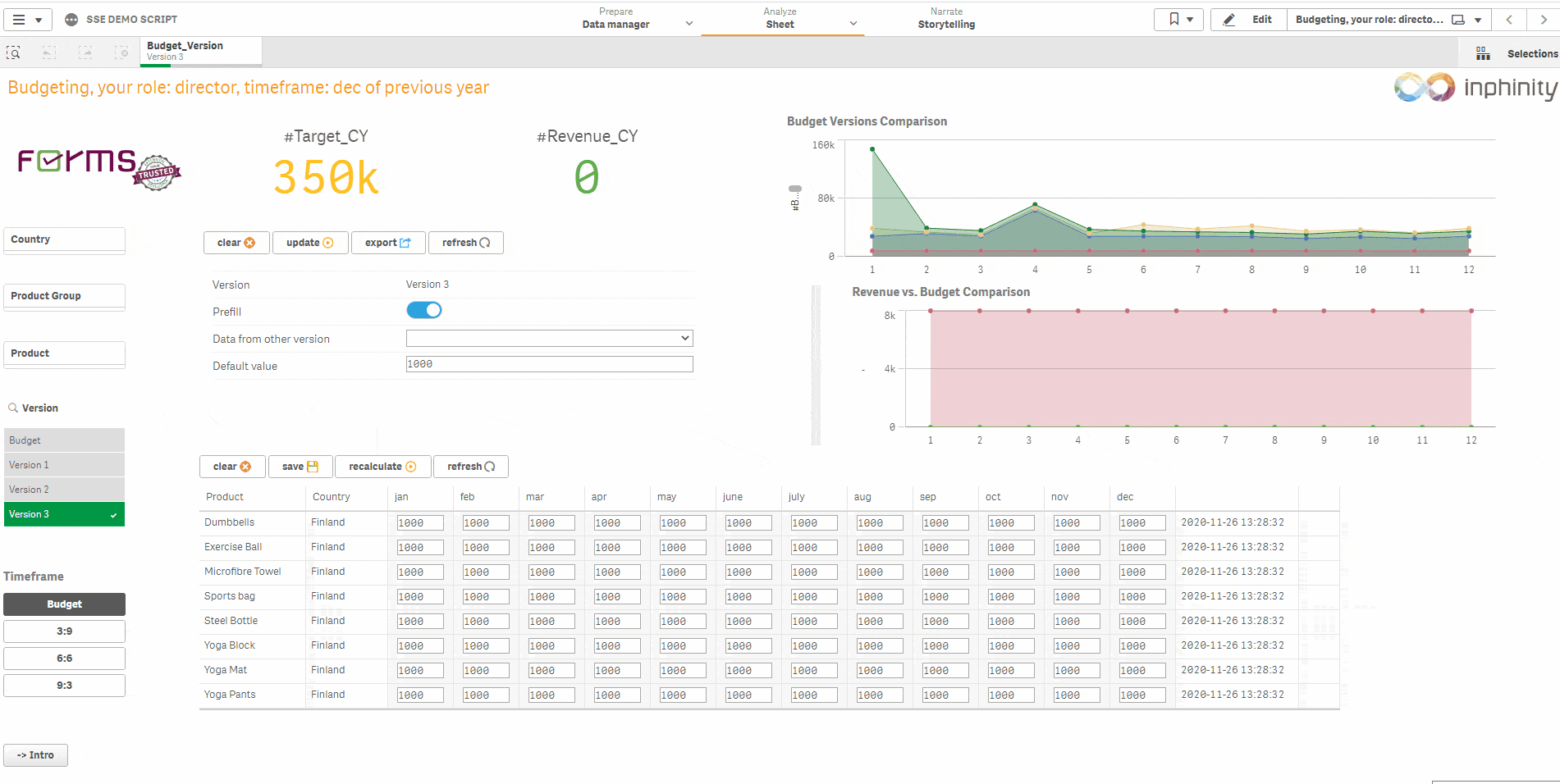1560x784 pixels.
Task: Open the app info globe icon
Action: coord(71,20)
